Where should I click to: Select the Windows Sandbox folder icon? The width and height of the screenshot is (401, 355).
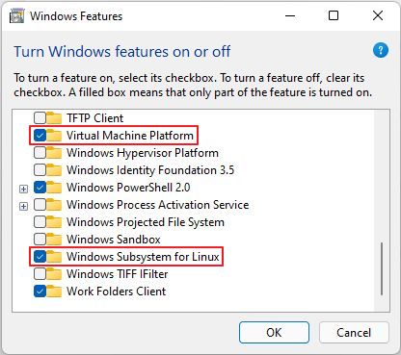(54, 240)
